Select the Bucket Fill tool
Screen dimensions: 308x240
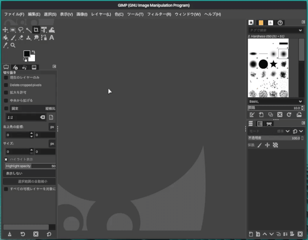point(5,38)
